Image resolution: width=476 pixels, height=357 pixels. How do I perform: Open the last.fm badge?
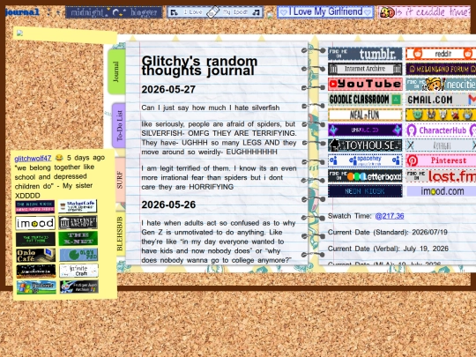click(x=441, y=176)
